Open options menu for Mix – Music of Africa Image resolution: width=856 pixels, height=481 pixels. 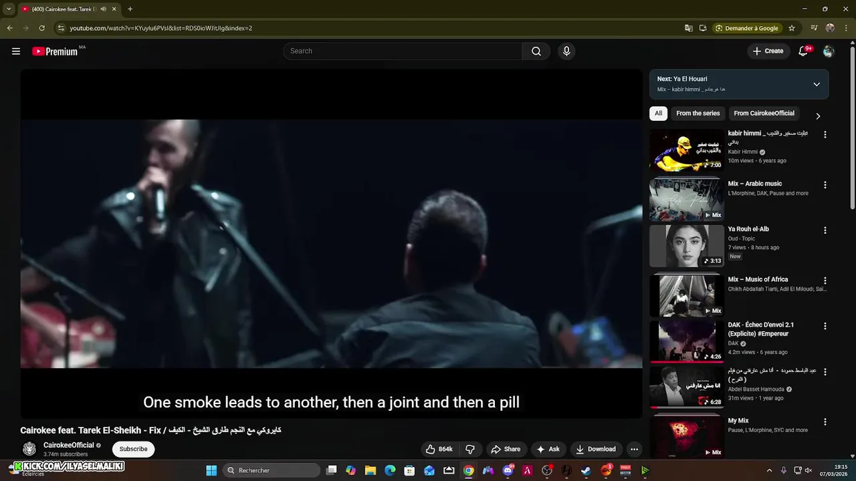pyautogui.click(x=825, y=281)
